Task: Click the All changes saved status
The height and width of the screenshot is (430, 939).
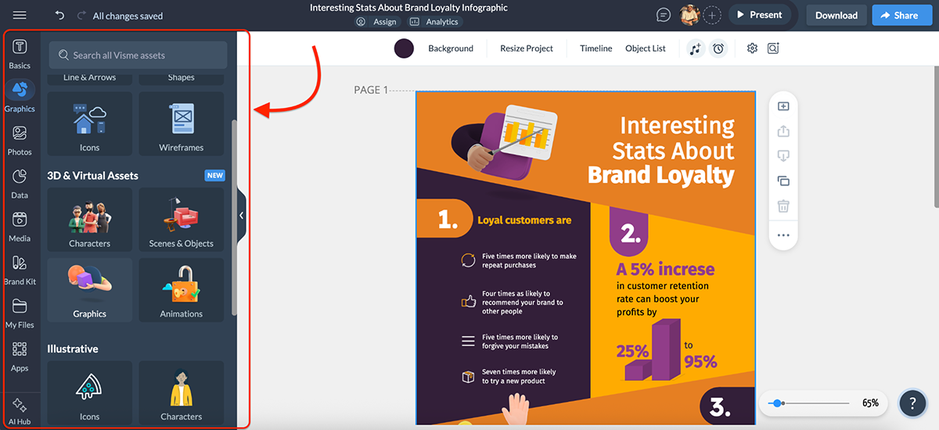Action: pyautogui.click(x=128, y=16)
